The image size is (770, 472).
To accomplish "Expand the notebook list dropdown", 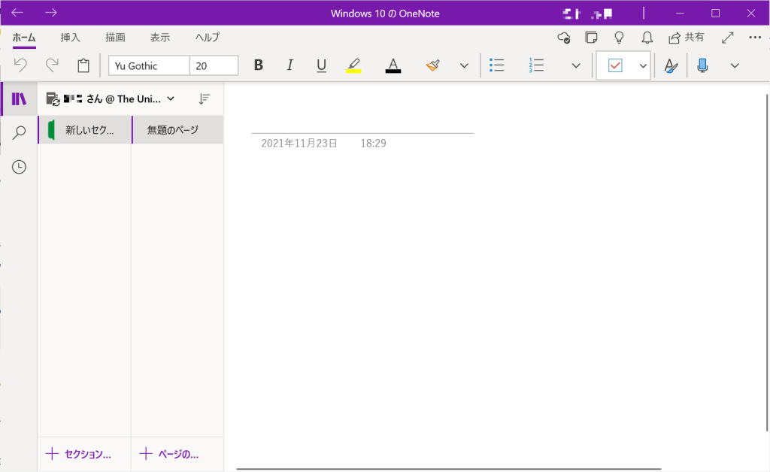I will [171, 98].
